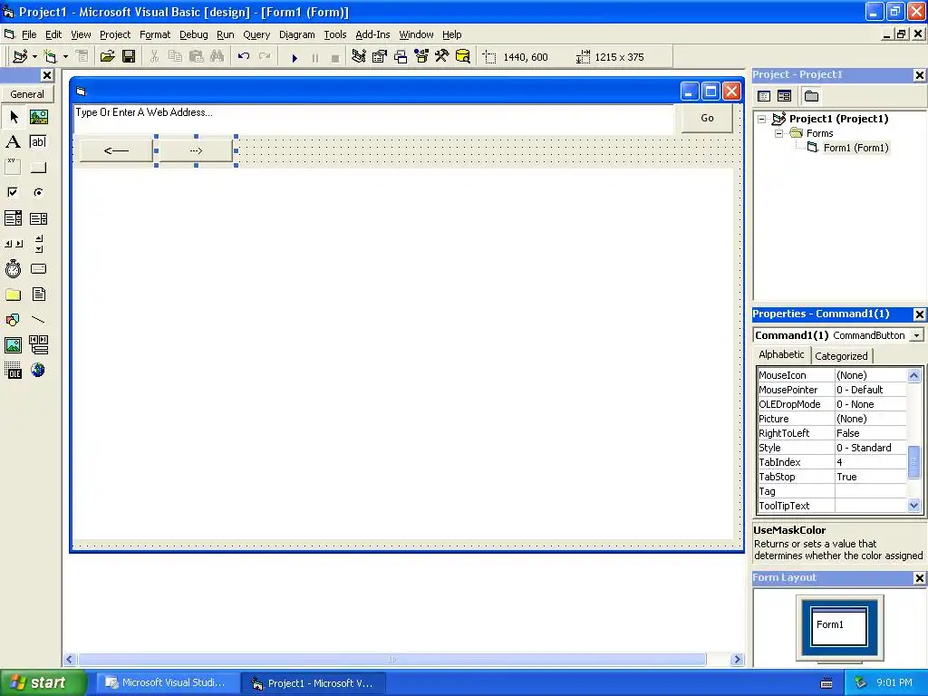Select the forward arrow button on form
Viewport: 928px width, 696px height.
click(x=196, y=151)
